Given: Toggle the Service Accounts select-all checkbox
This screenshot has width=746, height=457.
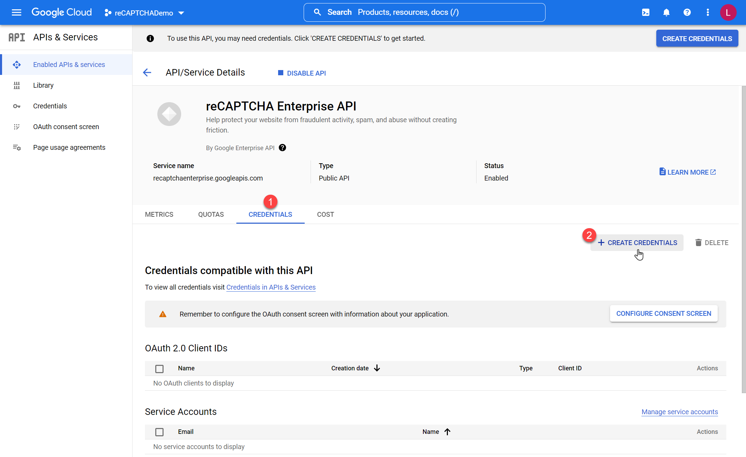Looking at the screenshot, I should pyautogui.click(x=159, y=432).
